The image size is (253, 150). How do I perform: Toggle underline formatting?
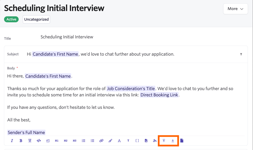[30, 141]
